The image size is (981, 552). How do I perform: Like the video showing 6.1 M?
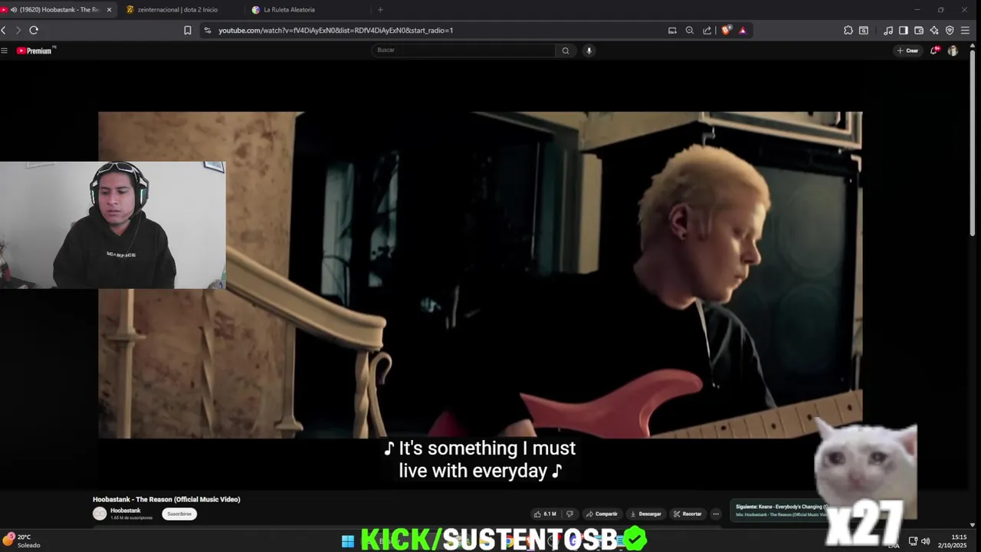coord(545,514)
